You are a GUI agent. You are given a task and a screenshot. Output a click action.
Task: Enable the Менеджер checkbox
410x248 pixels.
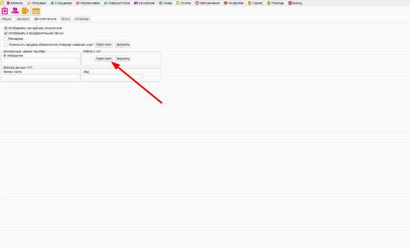click(6, 39)
